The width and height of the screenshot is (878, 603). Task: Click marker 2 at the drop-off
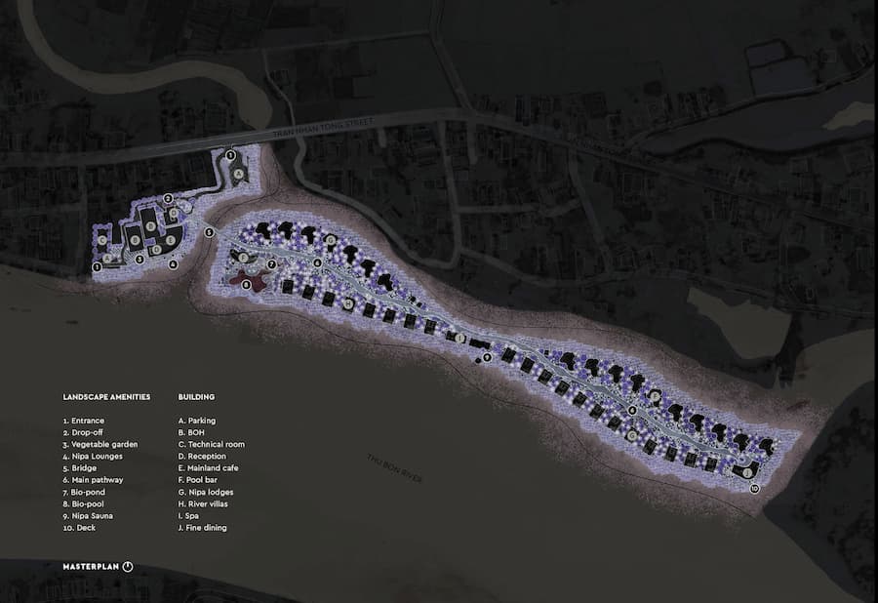(x=168, y=199)
